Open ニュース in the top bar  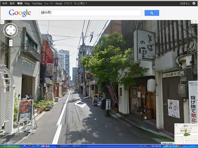click(48, 4)
